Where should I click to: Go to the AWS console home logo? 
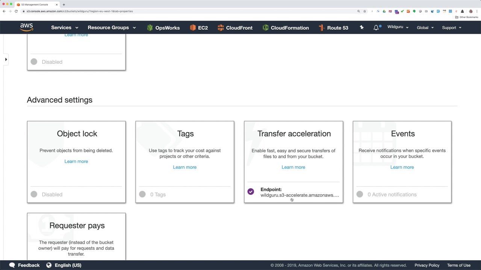(x=27, y=27)
